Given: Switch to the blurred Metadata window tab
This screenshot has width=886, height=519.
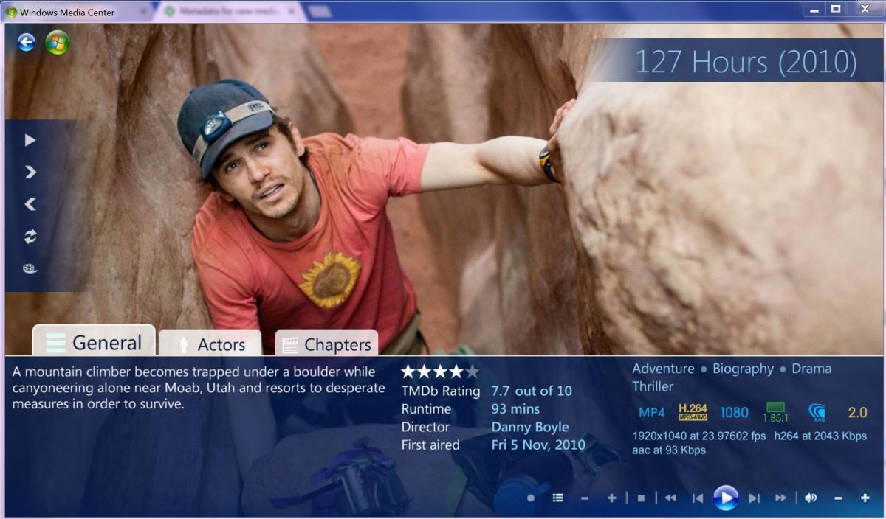Looking at the screenshot, I should point(230,12).
